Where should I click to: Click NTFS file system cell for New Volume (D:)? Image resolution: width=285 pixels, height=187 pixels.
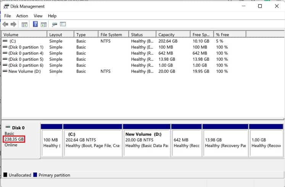[x=105, y=71]
